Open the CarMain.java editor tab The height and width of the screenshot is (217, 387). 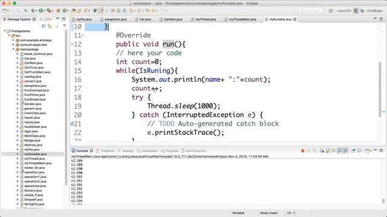coord(171,19)
